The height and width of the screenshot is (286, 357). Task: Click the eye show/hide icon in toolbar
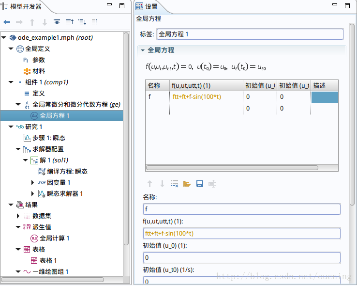[57, 22]
